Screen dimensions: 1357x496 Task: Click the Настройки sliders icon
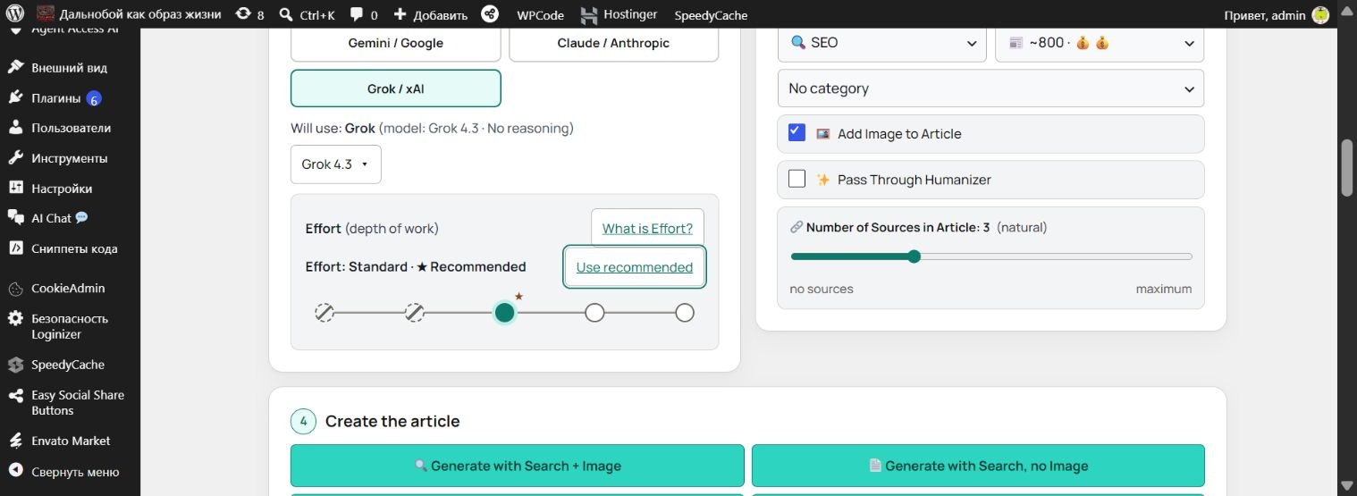[x=15, y=189]
